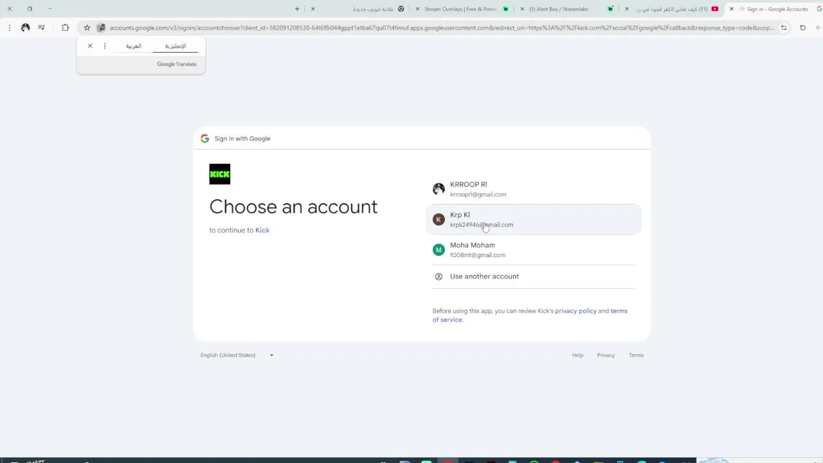
Task: Reload the page
Action: pyautogui.click(x=802, y=28)
